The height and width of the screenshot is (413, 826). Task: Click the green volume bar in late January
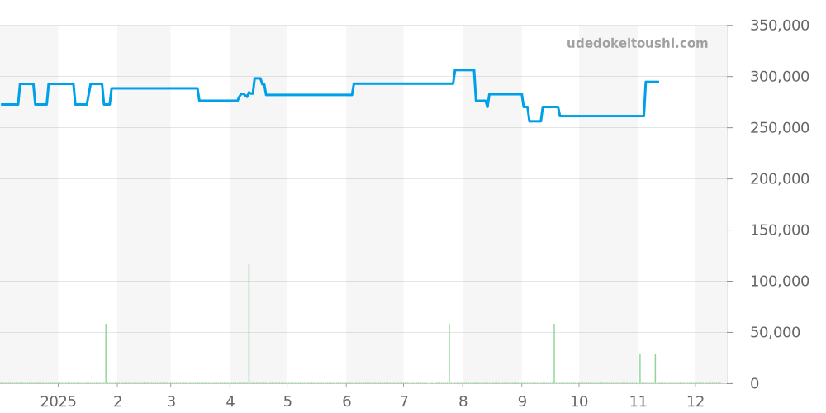[x=106, y=354]
